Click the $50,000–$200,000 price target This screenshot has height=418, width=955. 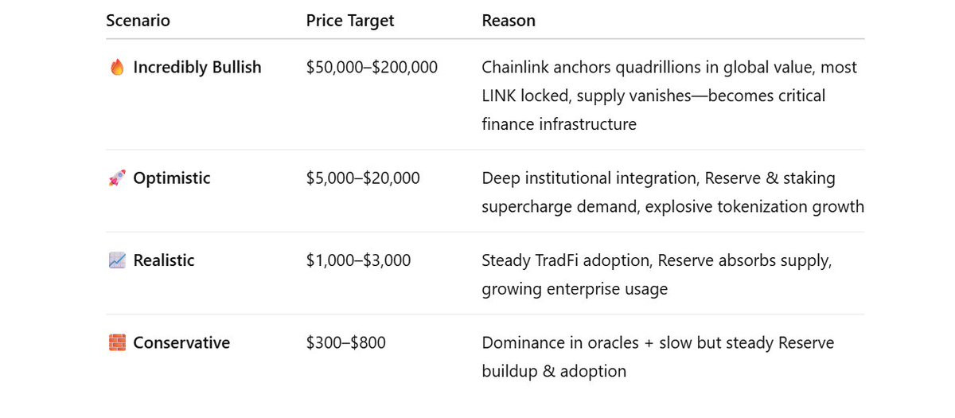372,68
